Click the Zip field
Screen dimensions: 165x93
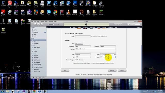pos(83,57)
